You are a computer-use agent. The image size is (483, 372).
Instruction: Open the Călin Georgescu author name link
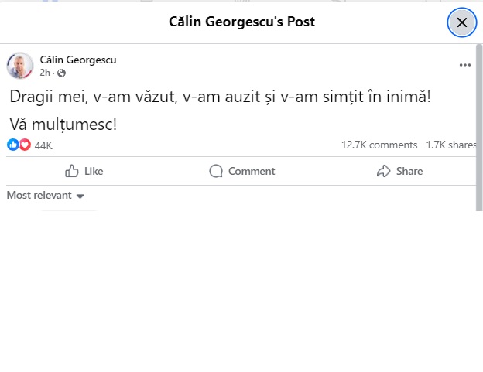click(78, 60)
